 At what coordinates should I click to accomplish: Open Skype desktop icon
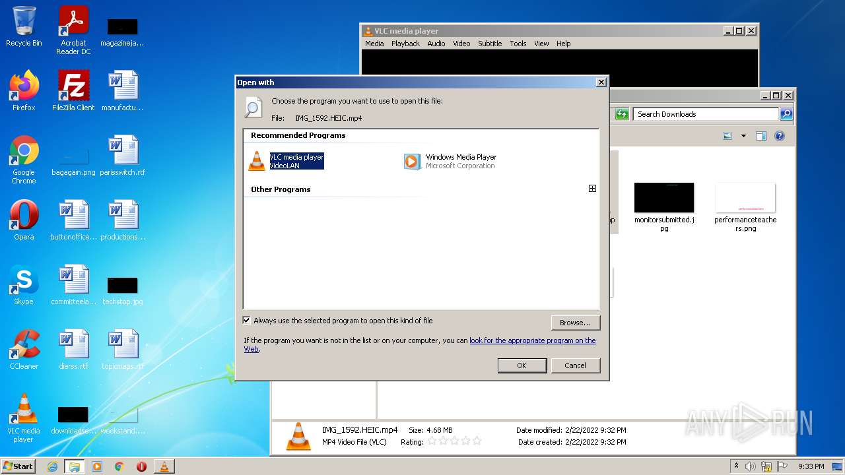[24, 285]
